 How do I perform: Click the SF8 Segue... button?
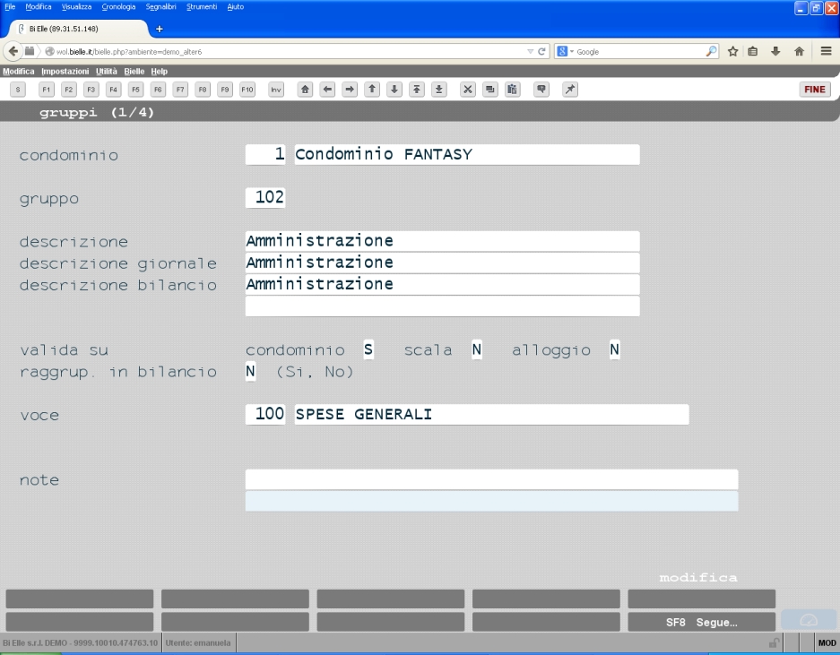(x=701, y=623)
